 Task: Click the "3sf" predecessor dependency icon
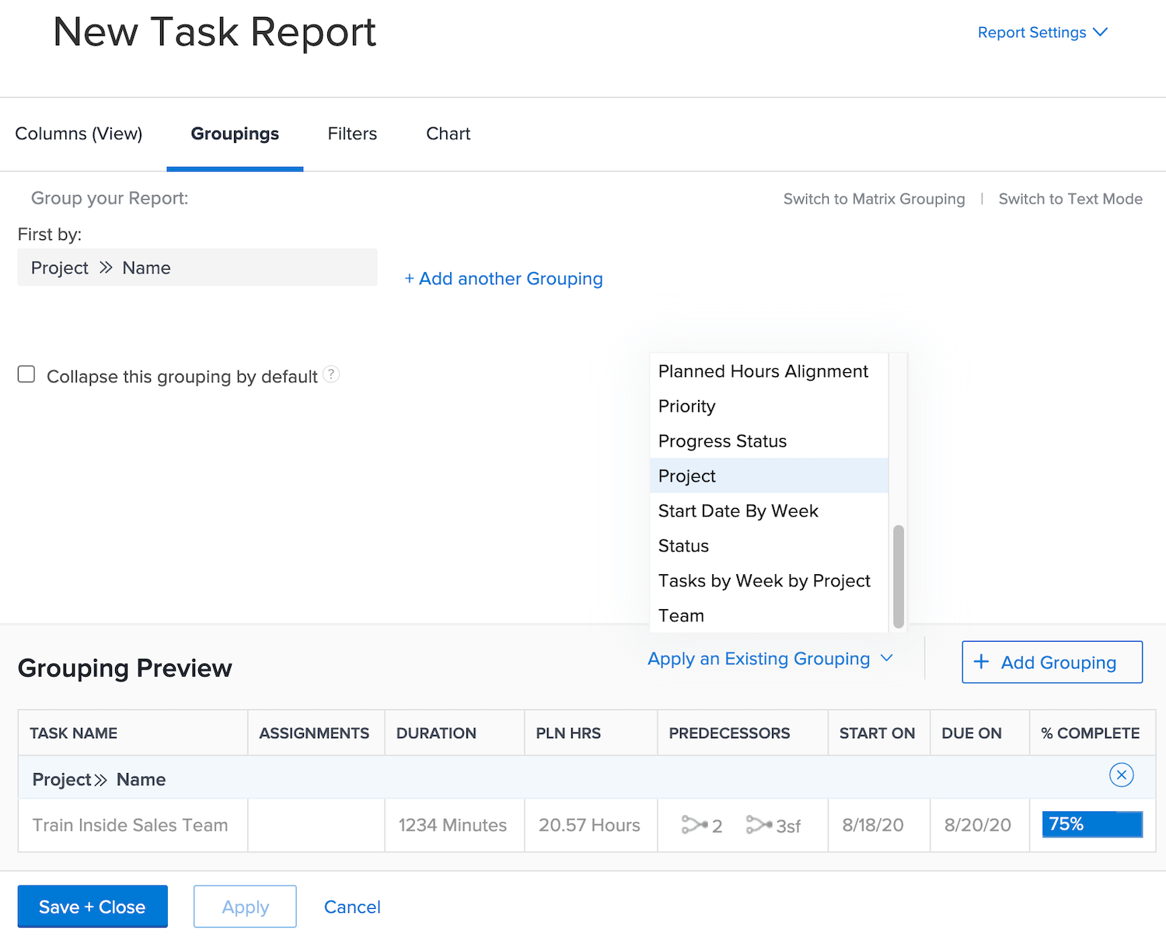coord(773,825)
